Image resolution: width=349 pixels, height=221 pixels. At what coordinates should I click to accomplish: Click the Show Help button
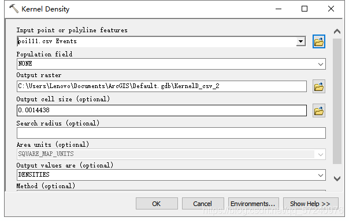click(x=311, y=204)
